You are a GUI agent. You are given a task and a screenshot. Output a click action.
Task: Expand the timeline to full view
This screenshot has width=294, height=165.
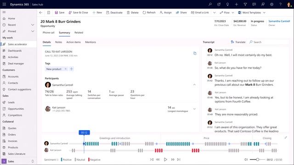pyautogui.click(x=286, y=137)
